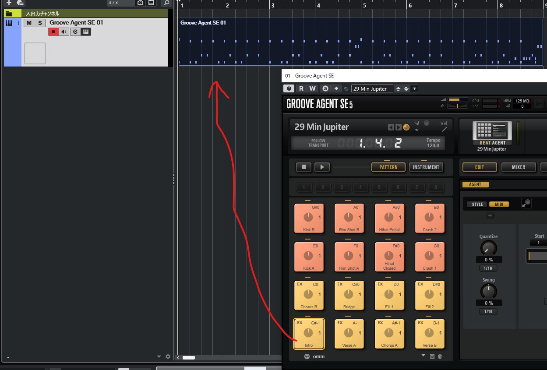Trigger the Fill 1 pattern pad
Image resolution: width=547 pixels, height=370 pixels.
389,295
